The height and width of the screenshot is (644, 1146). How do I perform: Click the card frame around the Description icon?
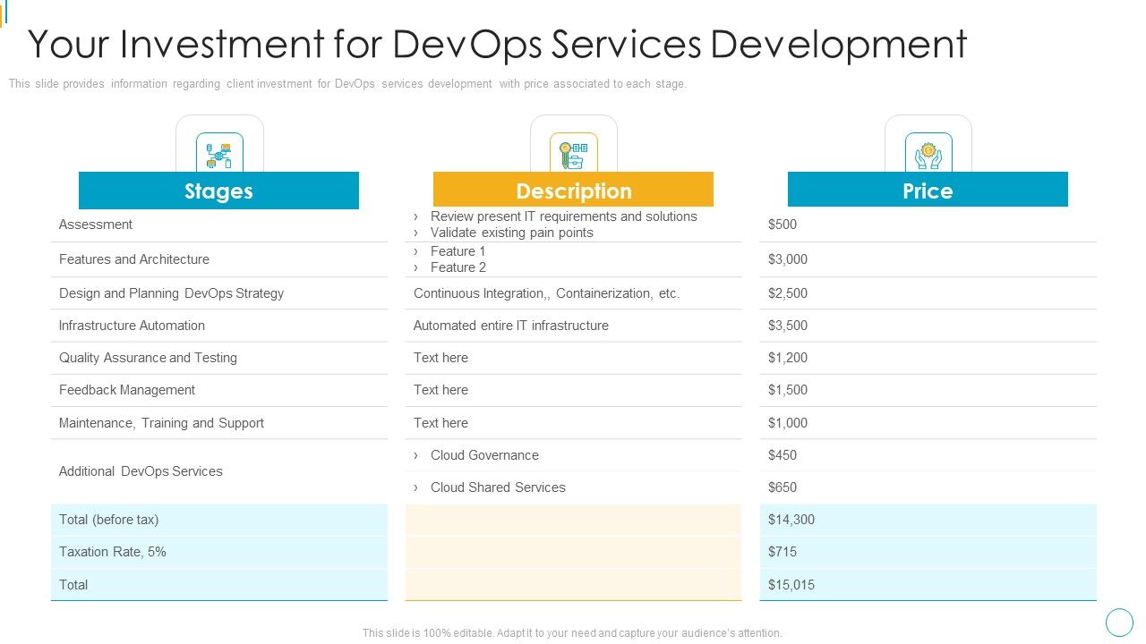point(574,125)
